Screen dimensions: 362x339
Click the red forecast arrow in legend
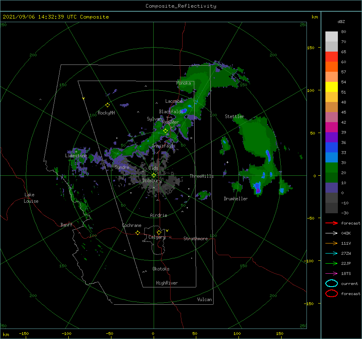pyautogui.click(x=331, y=223)
